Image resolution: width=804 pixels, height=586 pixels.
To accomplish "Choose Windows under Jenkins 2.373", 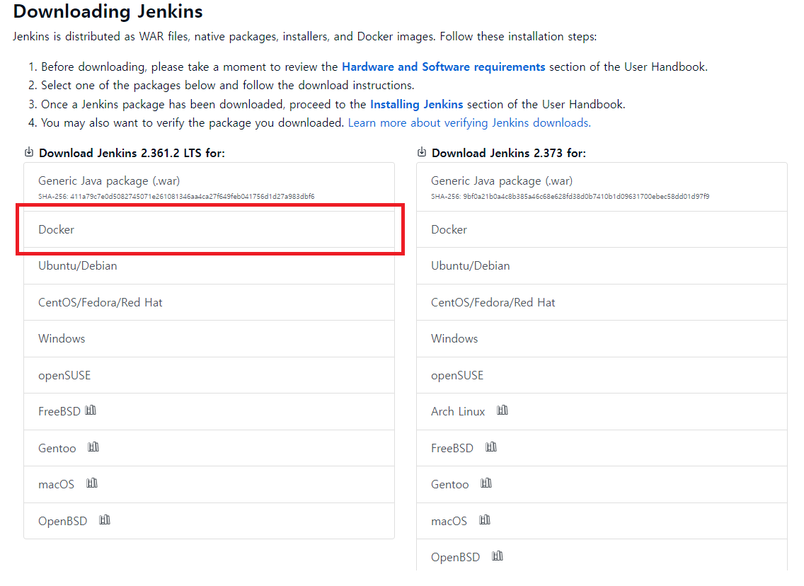I will click(x=602, y=339).
